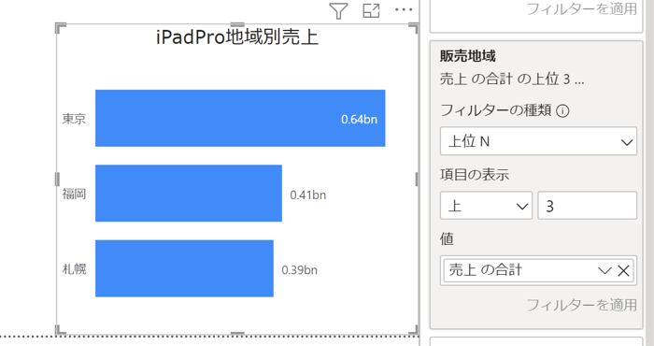Viewport: 654px width, 346px height.
Task: Open the visual's filter icon
Action: (x=338, y=10)
